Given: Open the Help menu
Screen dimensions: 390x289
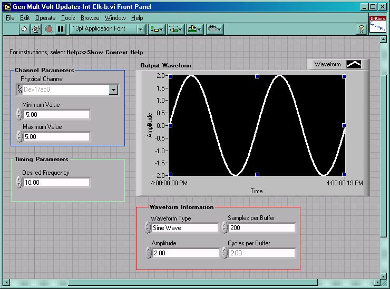Looking at the screenshot, I should pos(137,18).
